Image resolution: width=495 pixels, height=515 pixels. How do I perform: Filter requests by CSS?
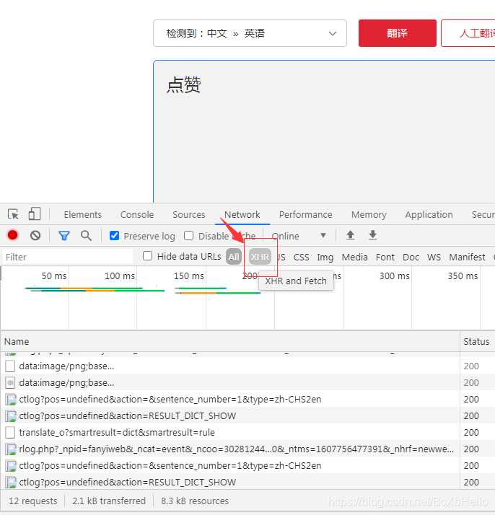click(x=301, y=257)
